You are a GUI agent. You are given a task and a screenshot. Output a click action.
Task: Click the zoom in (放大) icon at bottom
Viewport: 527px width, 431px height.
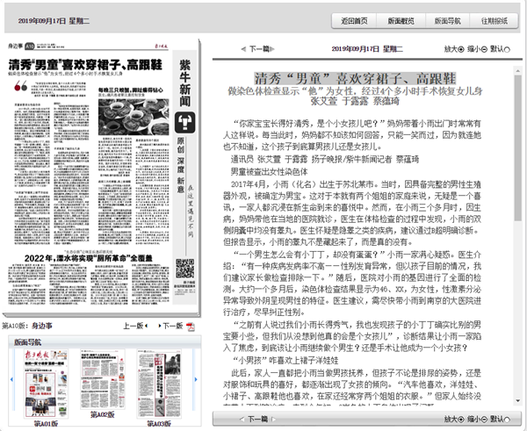(463, 420)
